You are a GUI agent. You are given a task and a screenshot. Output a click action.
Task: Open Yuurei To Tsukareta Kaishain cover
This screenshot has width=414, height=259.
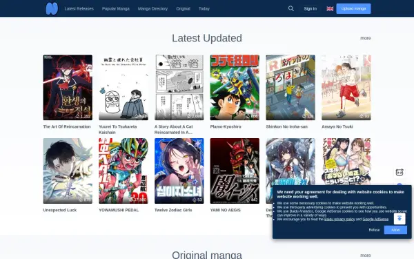point(124,88)
